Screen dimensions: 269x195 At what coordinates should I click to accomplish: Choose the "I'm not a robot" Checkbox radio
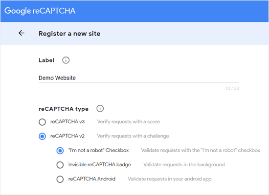click(x=60, y=151)
